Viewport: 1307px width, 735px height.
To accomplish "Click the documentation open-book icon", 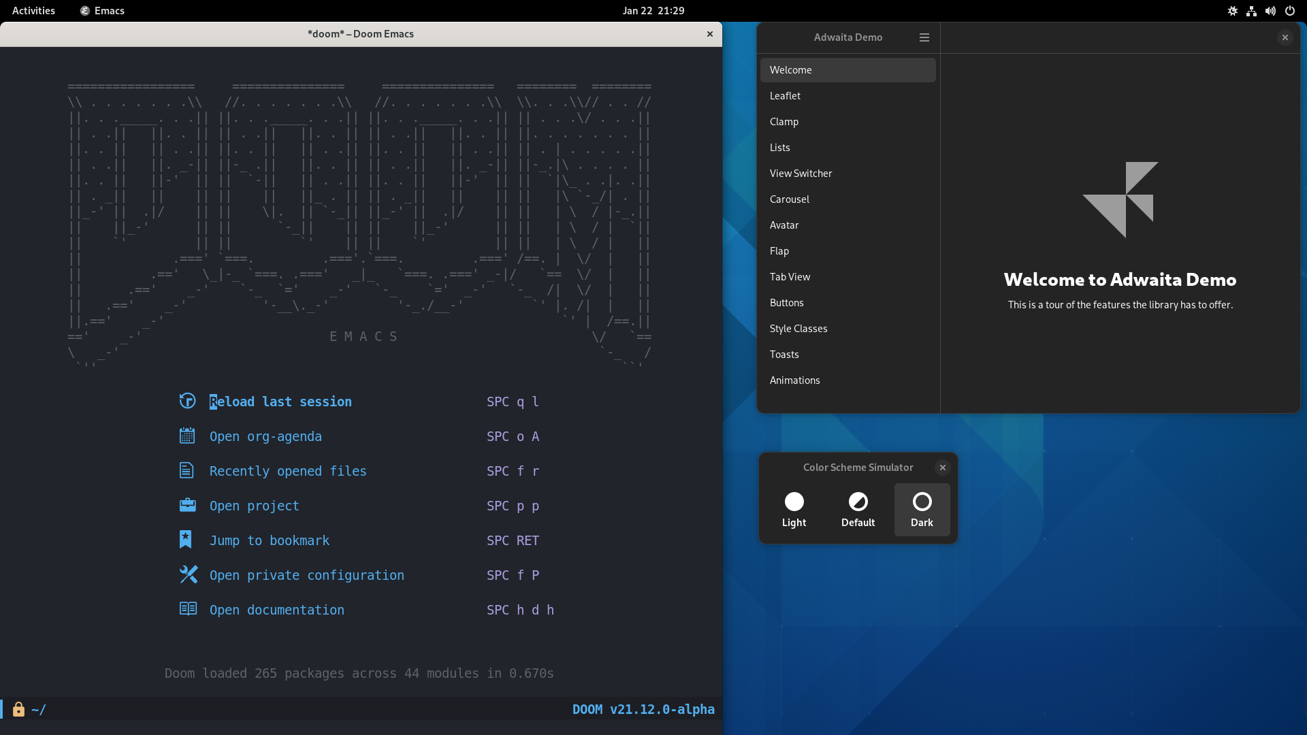I will pyautogui.click(x=188, y=608).
